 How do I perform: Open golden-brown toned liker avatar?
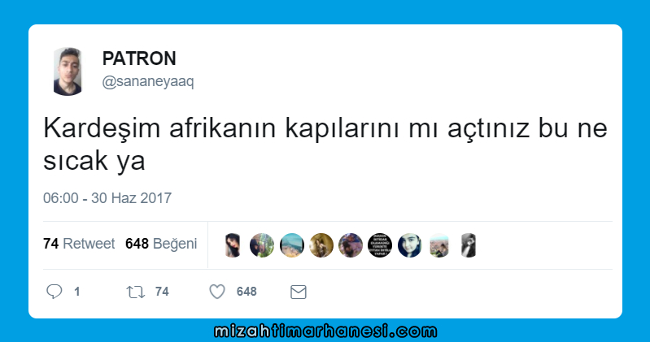click(x=321, y=245)
